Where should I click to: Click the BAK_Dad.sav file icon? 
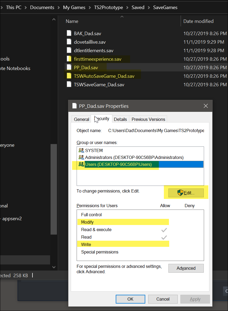tap(69, 34)
